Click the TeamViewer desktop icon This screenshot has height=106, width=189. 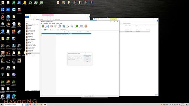(14, 10)
